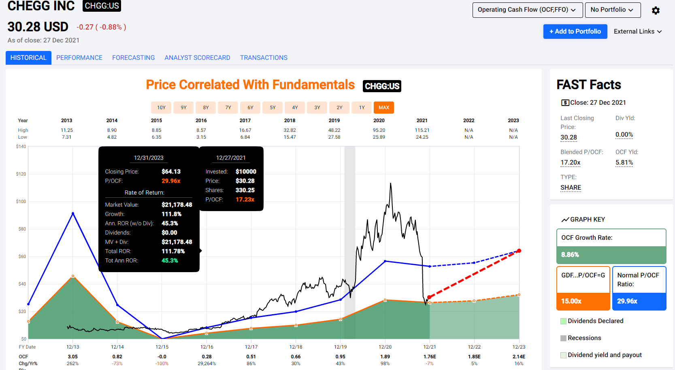Click the 2.14E OCF value for 12/23

click(519, 357)
